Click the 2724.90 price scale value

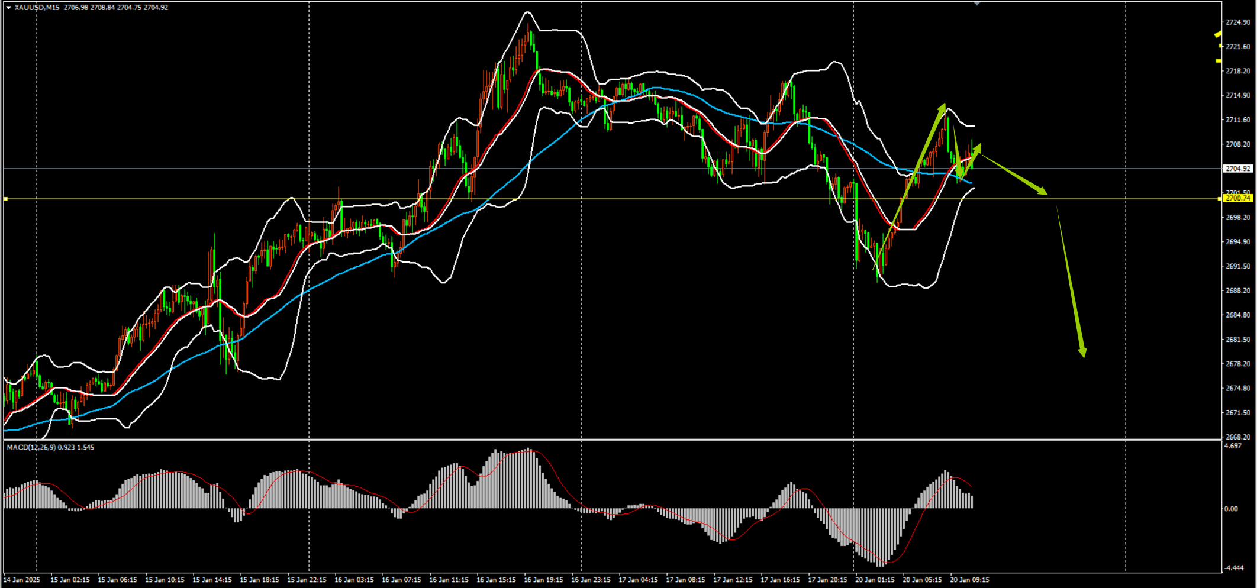pos(1237,22)
